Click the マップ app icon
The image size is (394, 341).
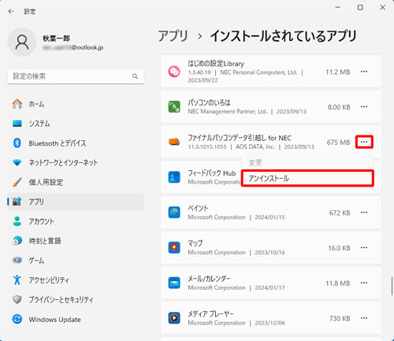coord(174,247)
